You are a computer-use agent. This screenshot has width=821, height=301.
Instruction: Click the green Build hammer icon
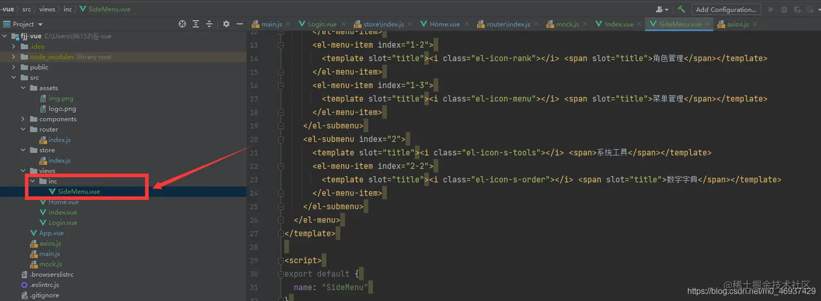(681, 9)
